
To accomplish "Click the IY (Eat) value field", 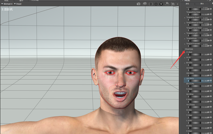I will coord(206,55).
